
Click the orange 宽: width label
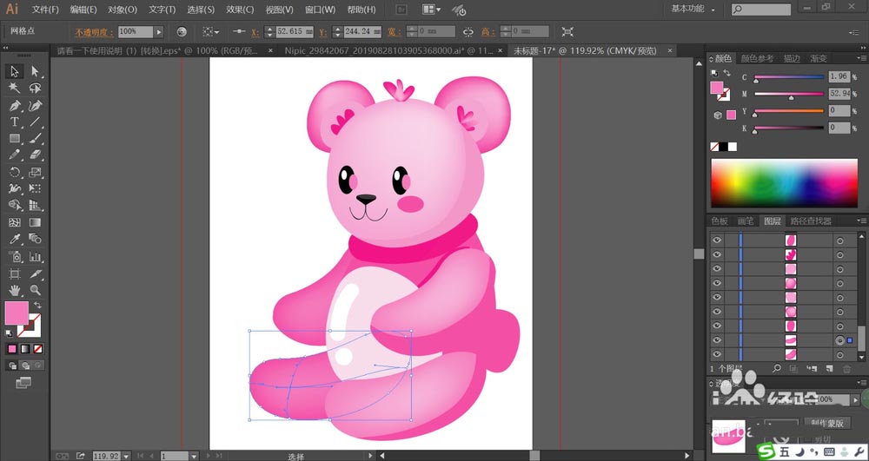tap(395, 32)
